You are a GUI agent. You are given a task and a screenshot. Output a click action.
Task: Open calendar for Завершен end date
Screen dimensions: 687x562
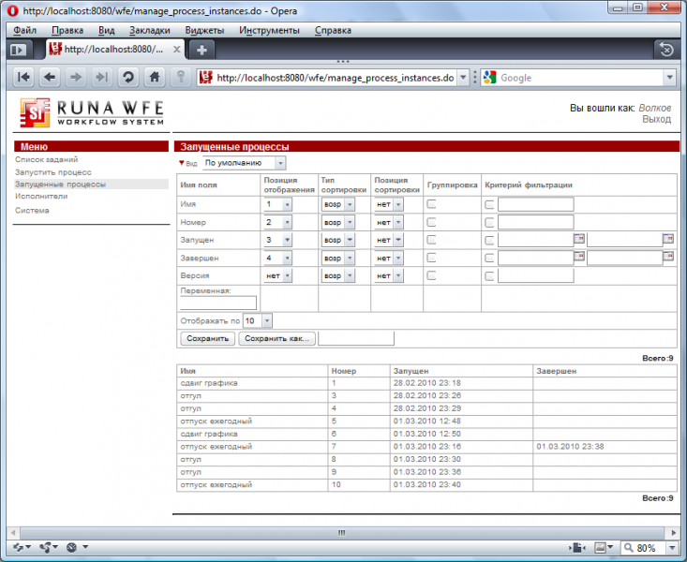pos(668,257)
